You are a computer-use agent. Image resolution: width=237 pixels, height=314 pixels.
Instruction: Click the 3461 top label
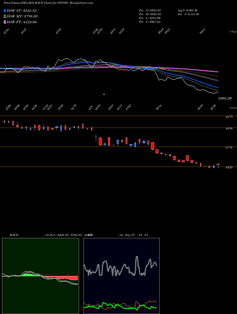coord(202,31)
